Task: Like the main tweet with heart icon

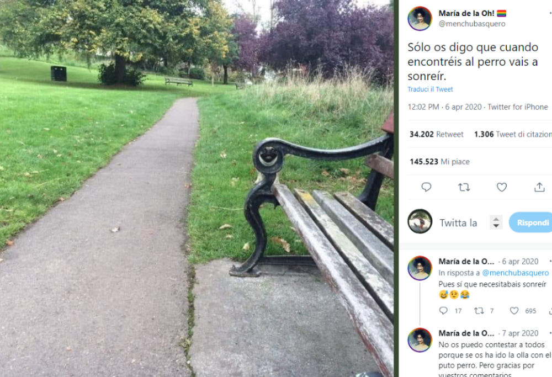Action: click(502, 187)
